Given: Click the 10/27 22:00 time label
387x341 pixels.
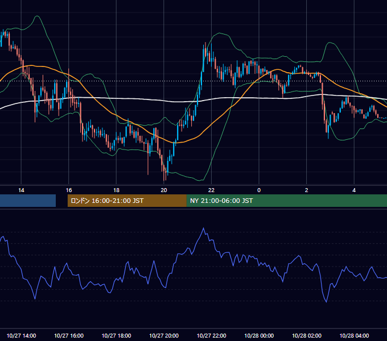Looking at the screenshot, I should [x=211, y=335].
